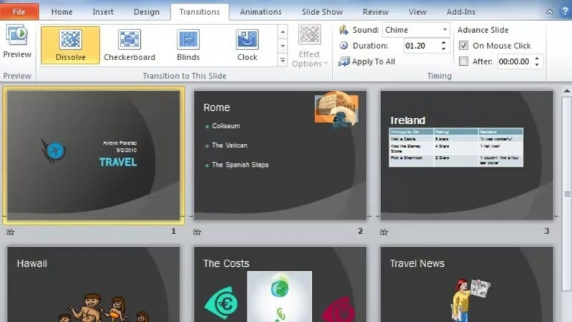The height and width of the screenshot is (322, 572).
Task: Open the Add-Ins tab
Action: tap(460, 11)
